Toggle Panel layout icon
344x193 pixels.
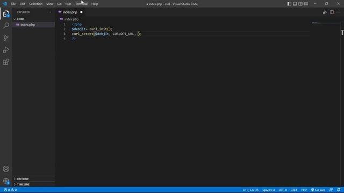[295, 4]
